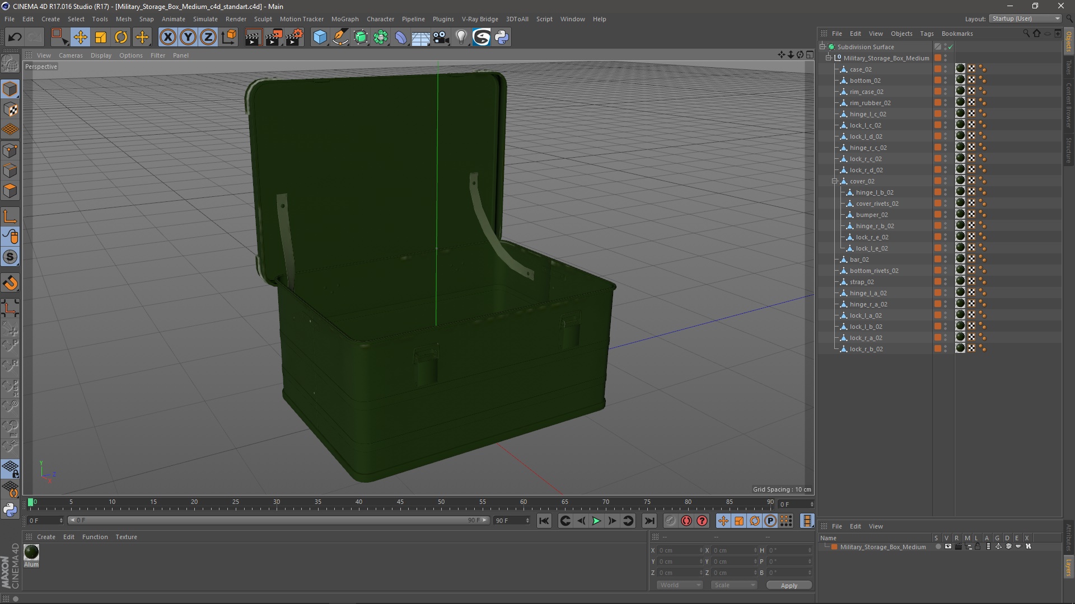Screen dimensions: 1075x604
Task: Open the World coordinate dropdown
Action: [680, 585]
